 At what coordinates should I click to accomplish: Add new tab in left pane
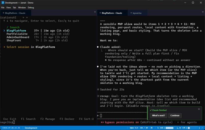pos(95,12)
